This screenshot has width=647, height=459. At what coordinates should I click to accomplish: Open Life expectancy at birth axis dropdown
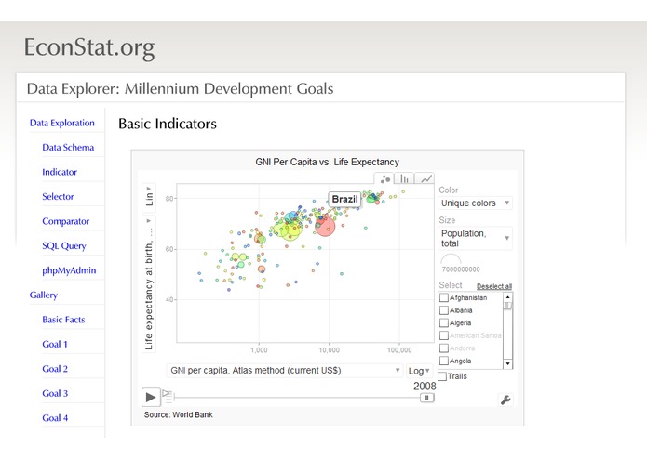[x=149, y=283]
